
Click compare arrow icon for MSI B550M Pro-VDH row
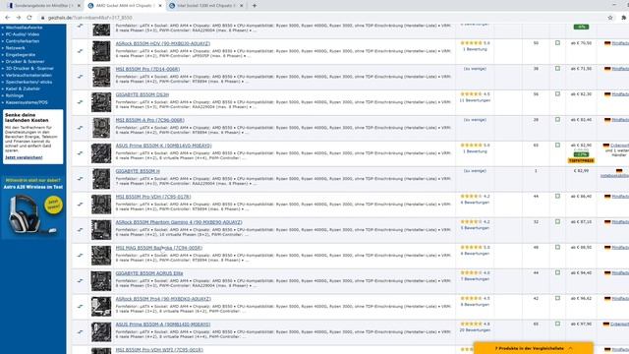(81, 205)
